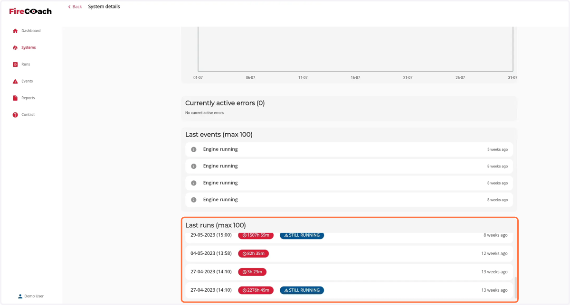Click the 3h 23m duration badge
570x305 pixels.
click(x=252, y=272)
